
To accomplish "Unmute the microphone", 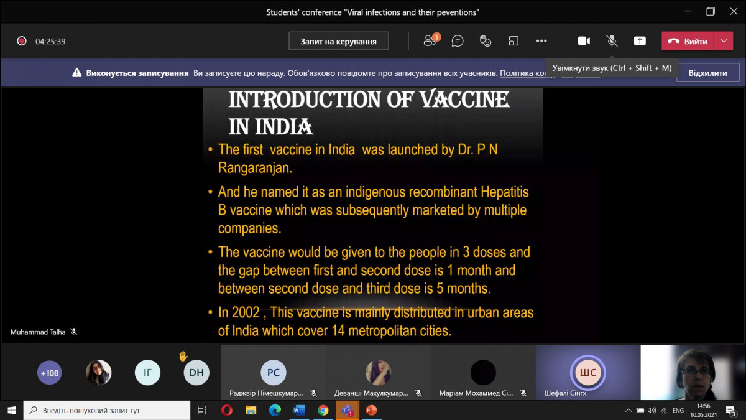I will 612,41.
